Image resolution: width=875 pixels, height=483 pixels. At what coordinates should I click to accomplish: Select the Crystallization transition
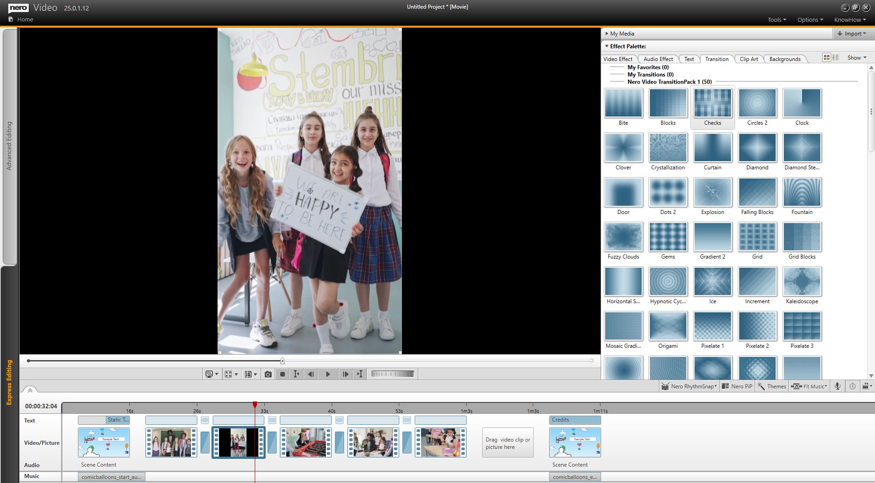(668, 153)
